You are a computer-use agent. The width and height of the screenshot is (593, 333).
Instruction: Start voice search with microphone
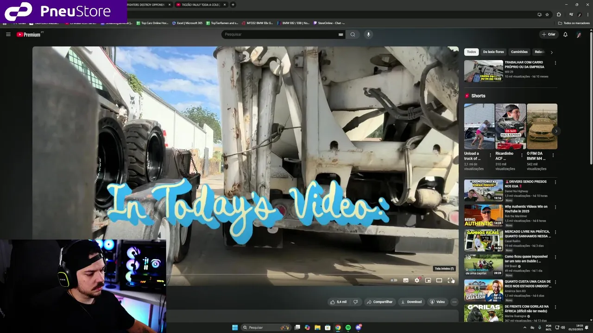368,34
